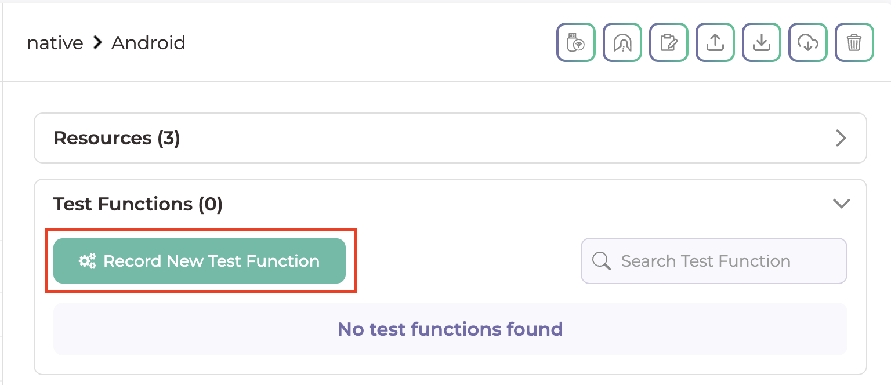Viewport: 891px width, 385px height.
Task: Go to native in breadcrumb
Action: point(55,43)
